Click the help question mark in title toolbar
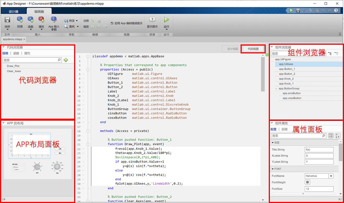 (x=336, y=10)
